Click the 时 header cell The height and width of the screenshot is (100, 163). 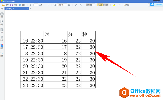click(x=55, y=34)
